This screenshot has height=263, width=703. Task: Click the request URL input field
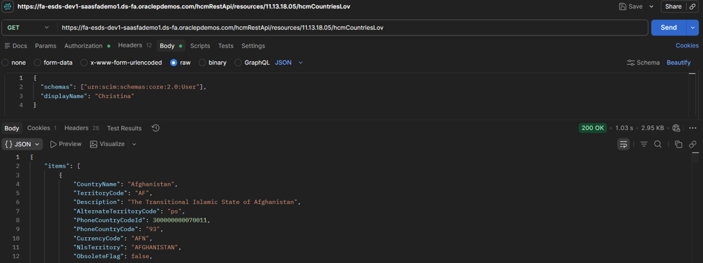pyautogui.click(x=352, y=28)
